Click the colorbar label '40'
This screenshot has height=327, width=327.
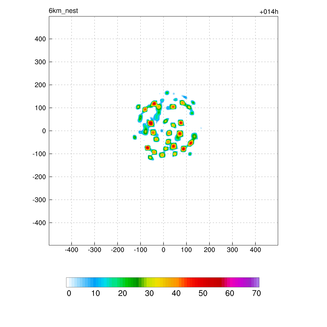(176, 293)
